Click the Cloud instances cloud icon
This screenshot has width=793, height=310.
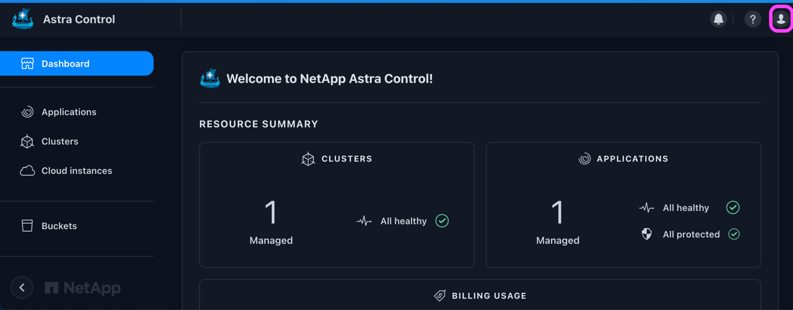click(27, 170)
